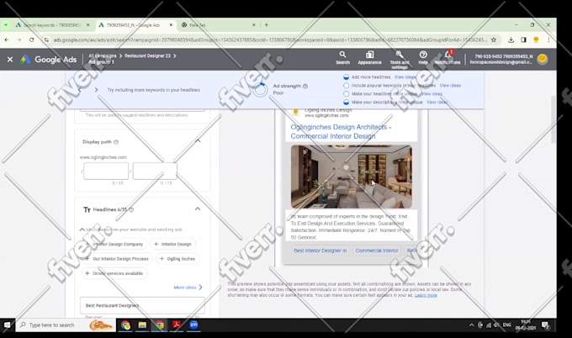This screenshot has width=572, height=338.
Task: Add Onsite services available headline idea
Action: 114,273
